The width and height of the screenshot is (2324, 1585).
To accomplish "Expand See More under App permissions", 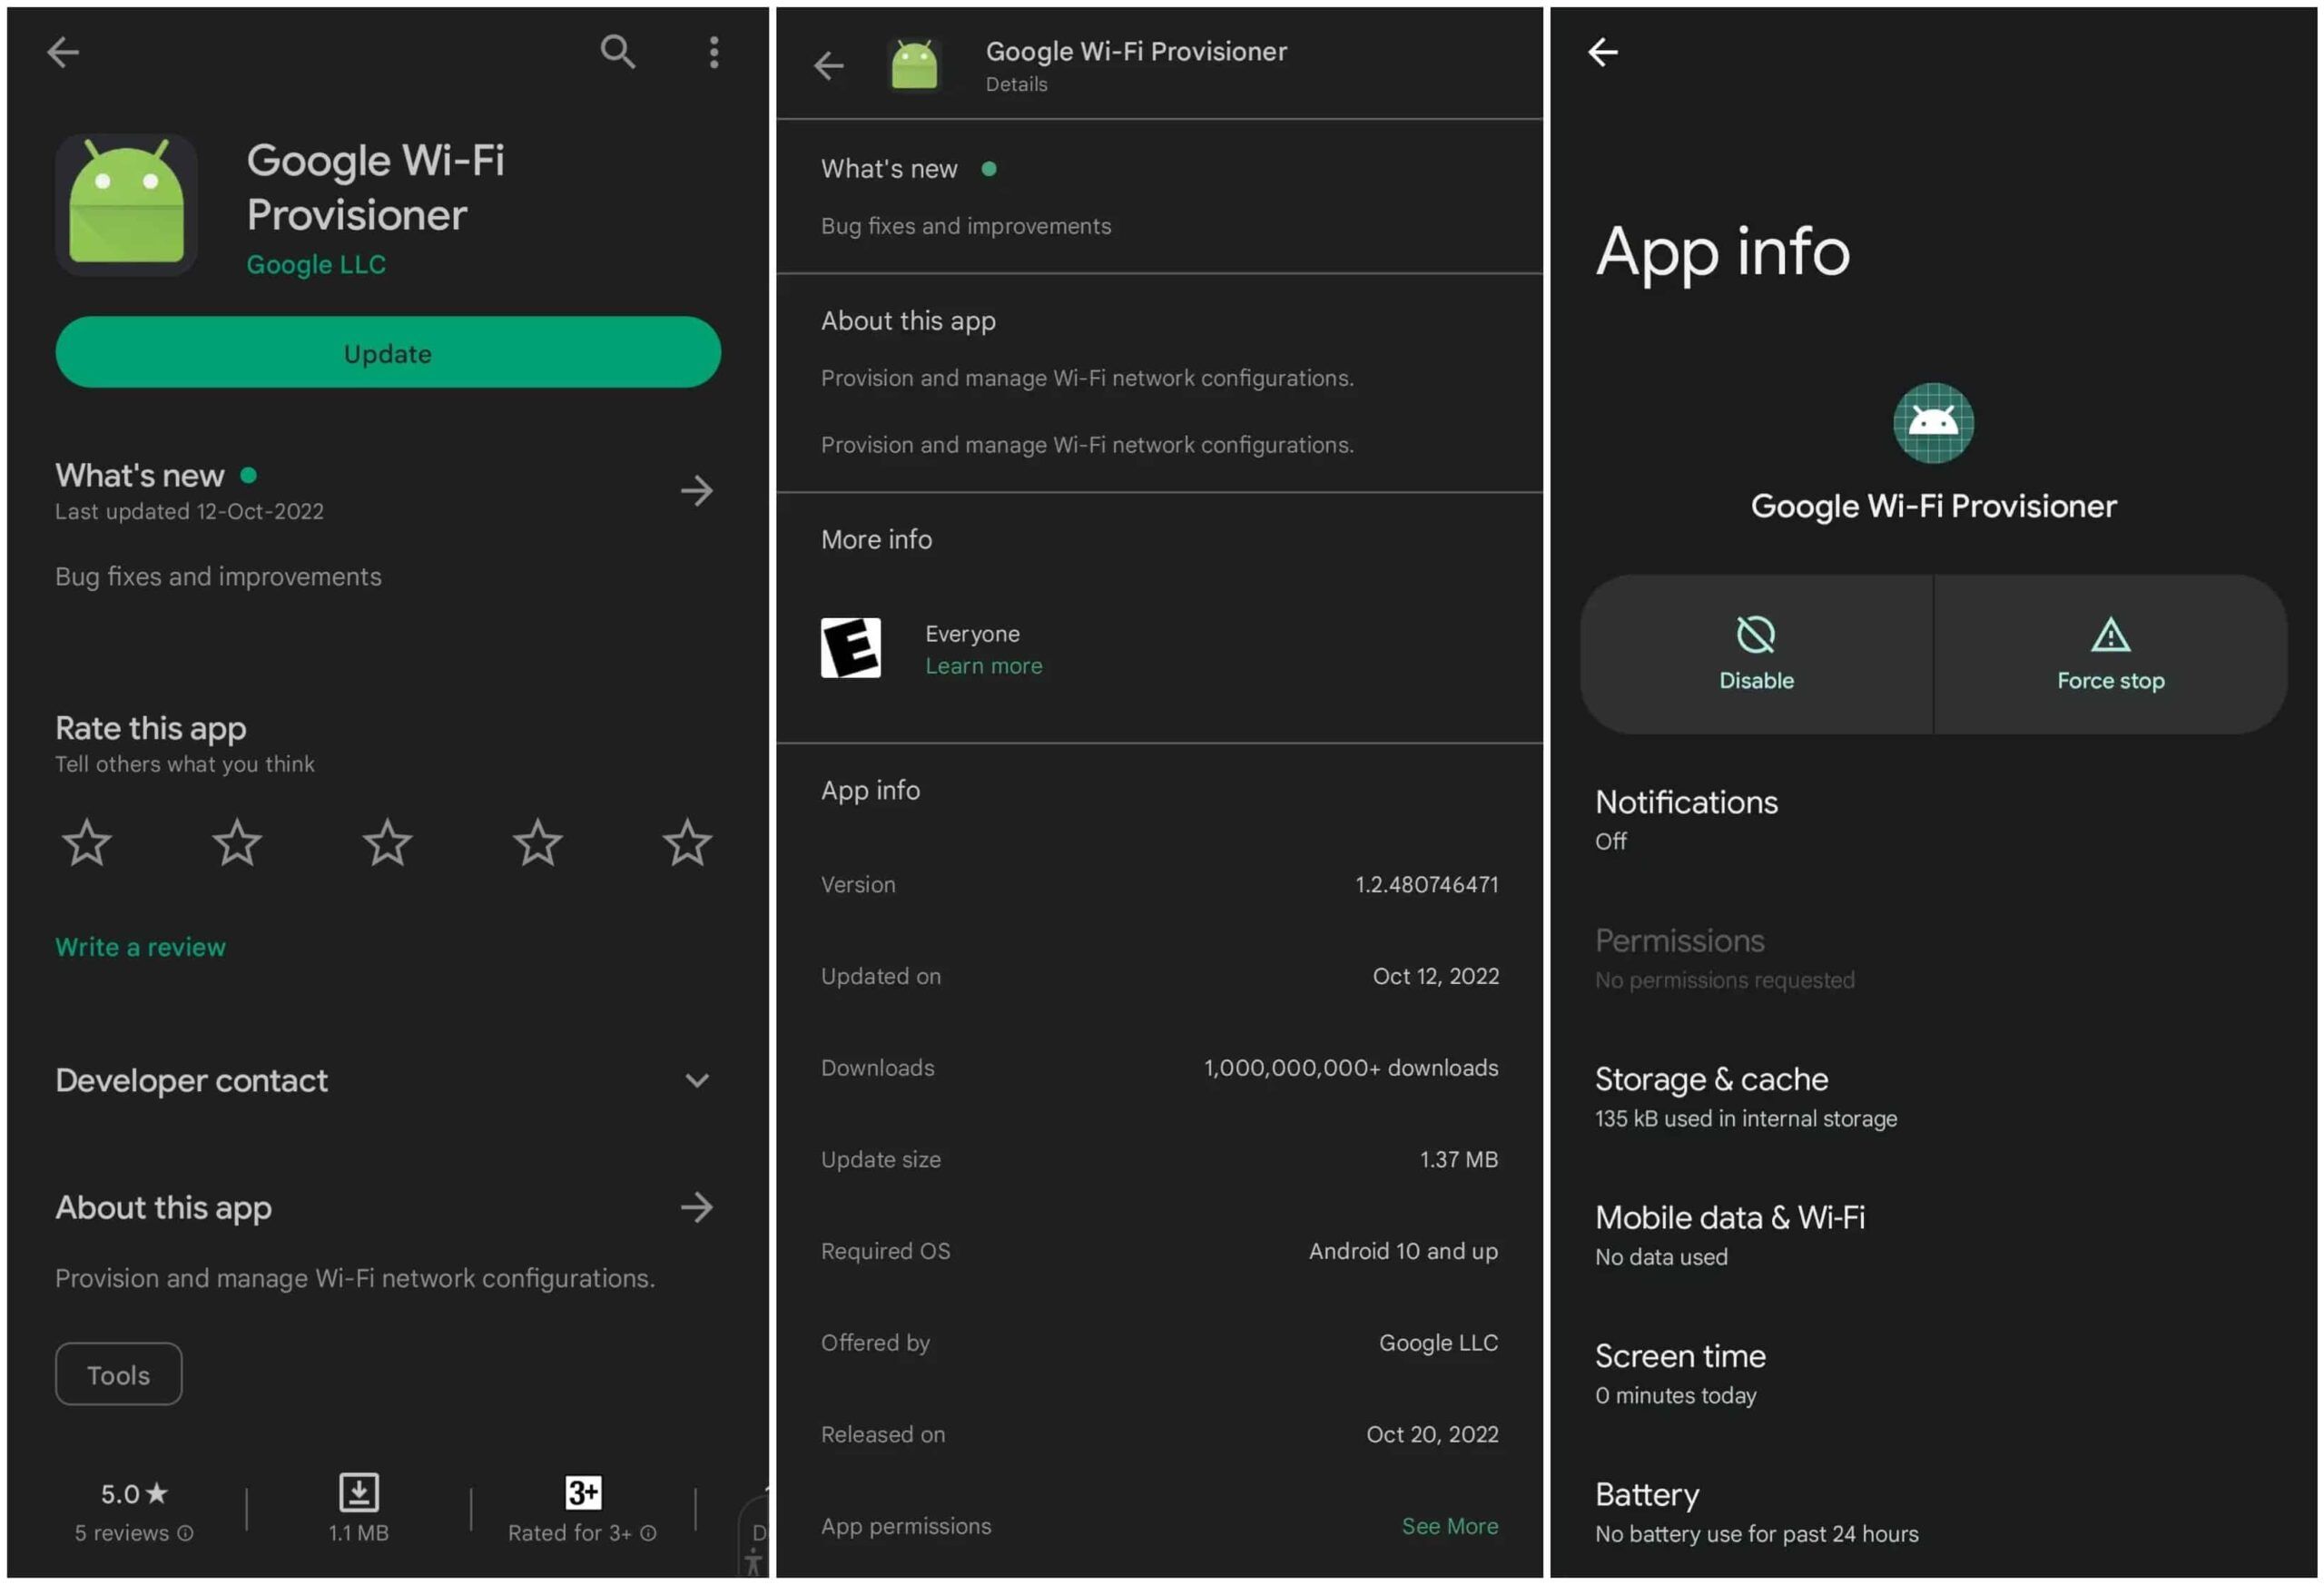I will click(x=1449, y=1526).
